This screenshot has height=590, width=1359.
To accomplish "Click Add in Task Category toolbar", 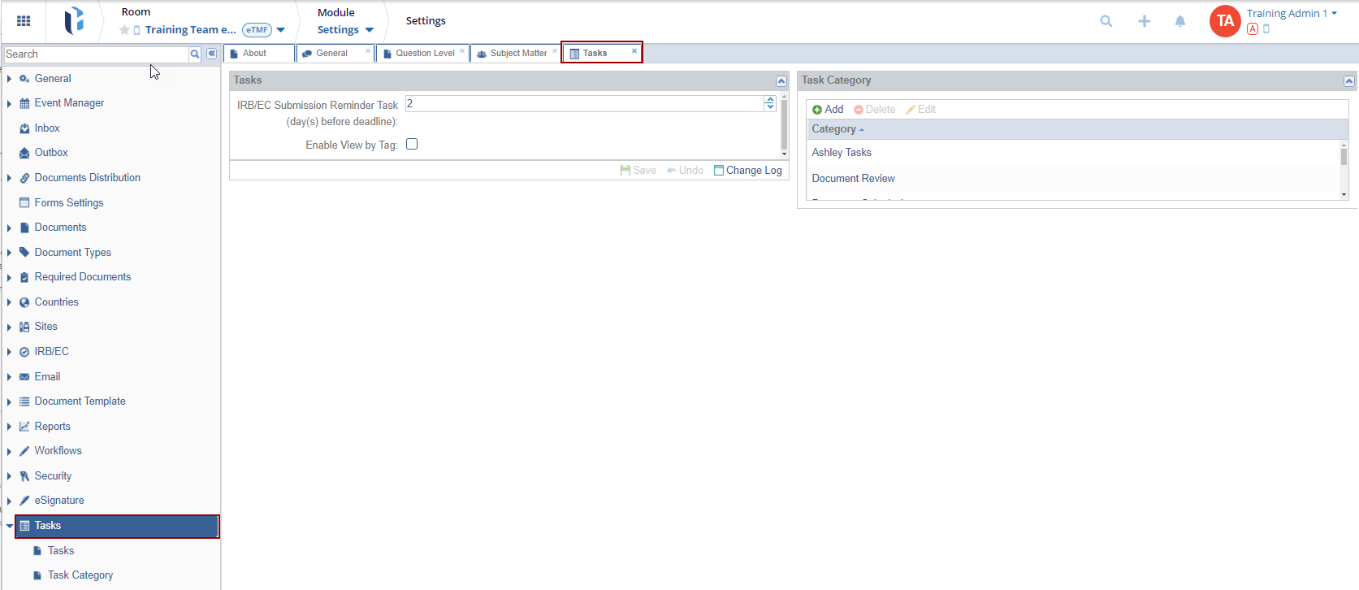I will (x=828, y=110).
